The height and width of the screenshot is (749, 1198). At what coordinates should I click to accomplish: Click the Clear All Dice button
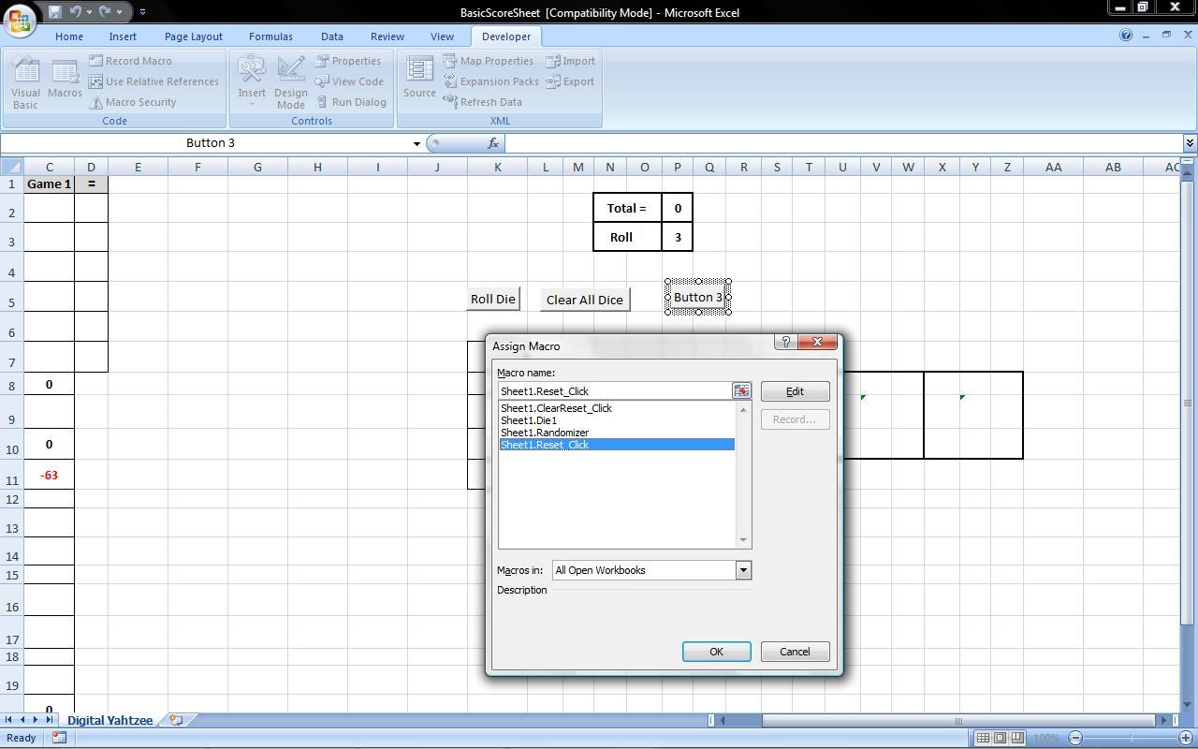click(585, 300)
